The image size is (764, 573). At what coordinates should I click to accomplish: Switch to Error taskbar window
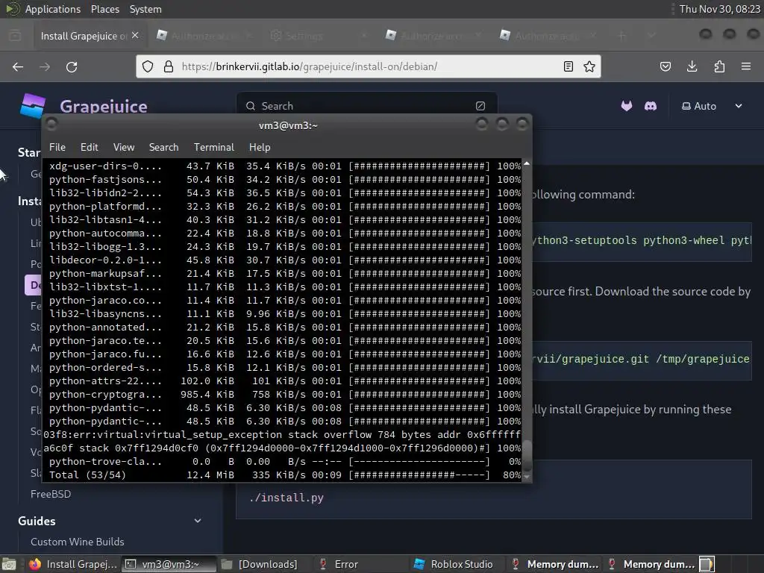(362, 564)
